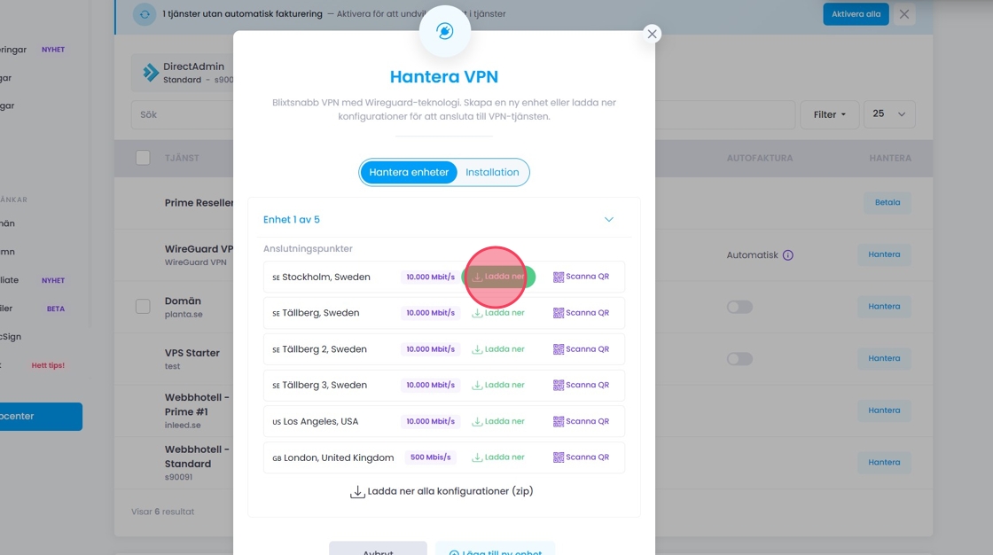Viewport: 993px width, 555px height.
Task: Check the Domän row checkbox
Action: coord(143,307)
